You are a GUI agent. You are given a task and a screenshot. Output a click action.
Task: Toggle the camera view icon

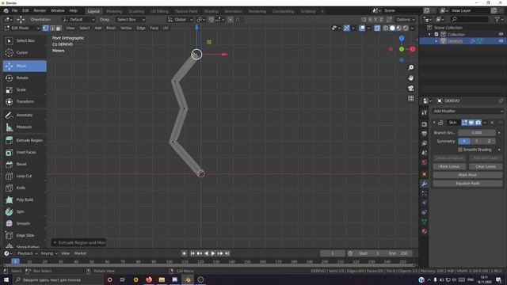[x=410, y=88]
